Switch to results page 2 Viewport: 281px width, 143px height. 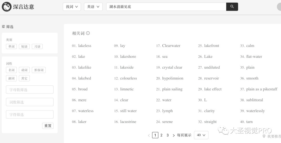(161, 135)
